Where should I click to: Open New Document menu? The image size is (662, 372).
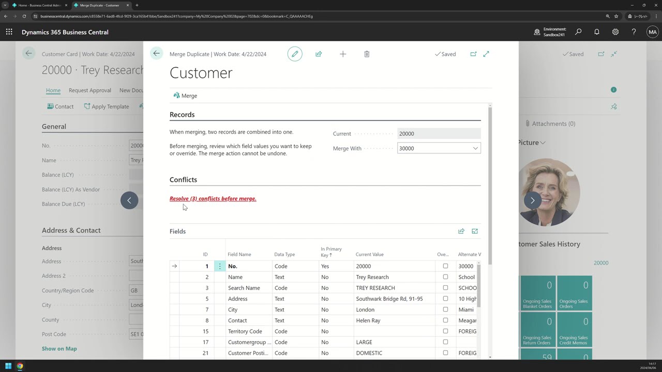tap(131, 90)
